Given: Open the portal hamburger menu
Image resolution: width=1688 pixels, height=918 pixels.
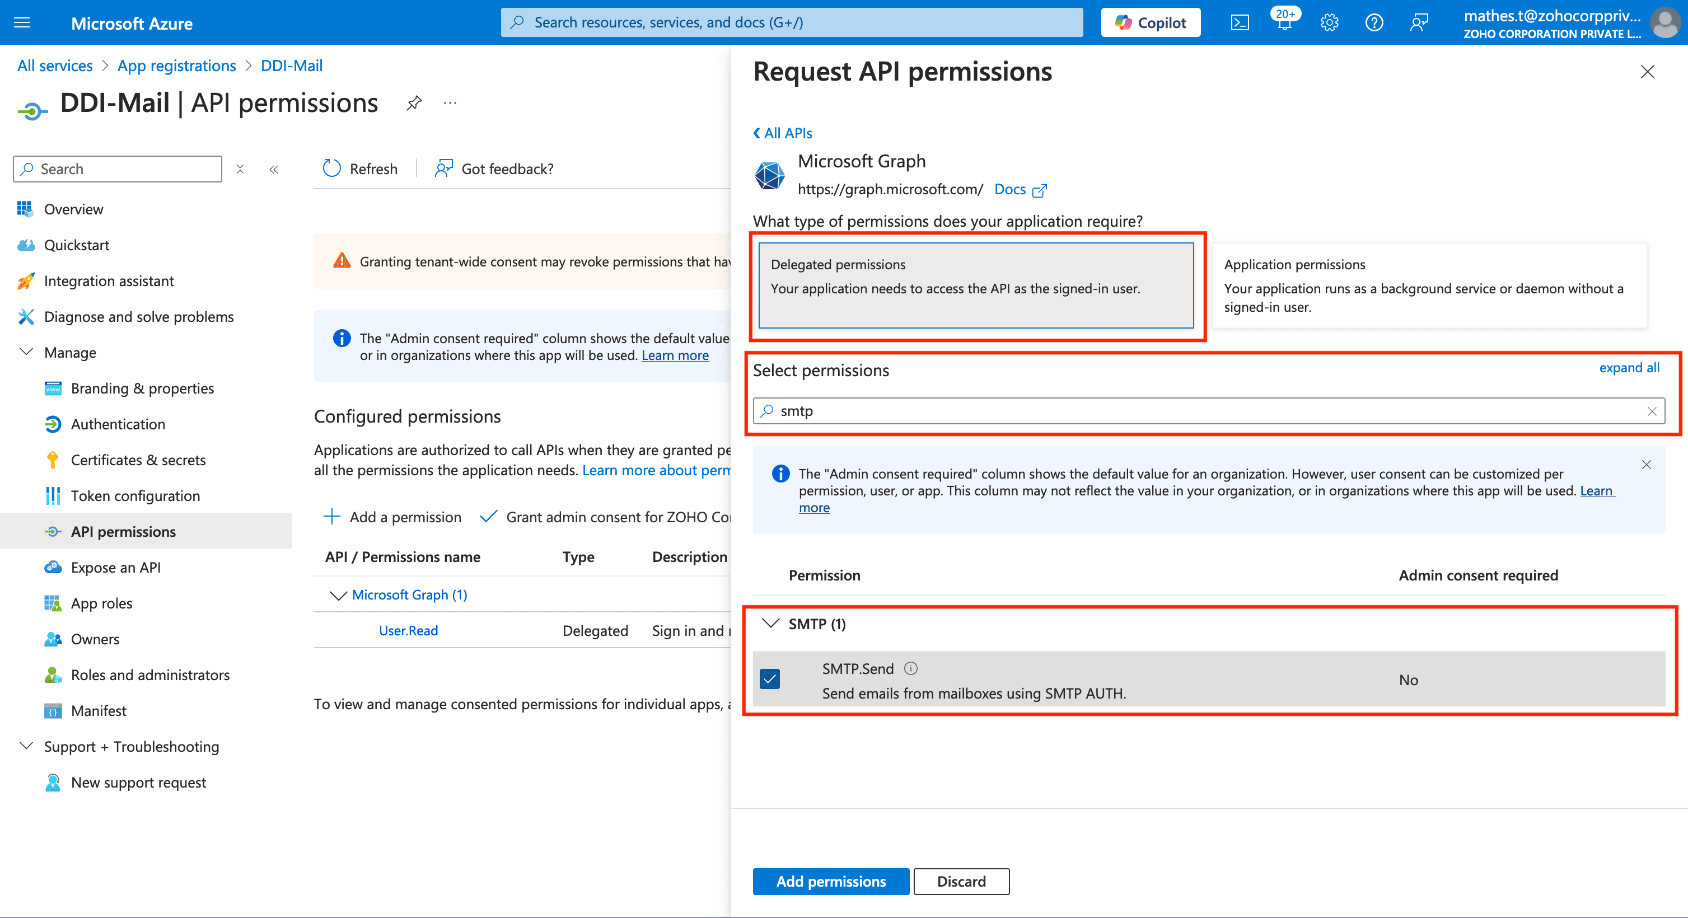Looking at the screenshot, I should tap(22, 23).
